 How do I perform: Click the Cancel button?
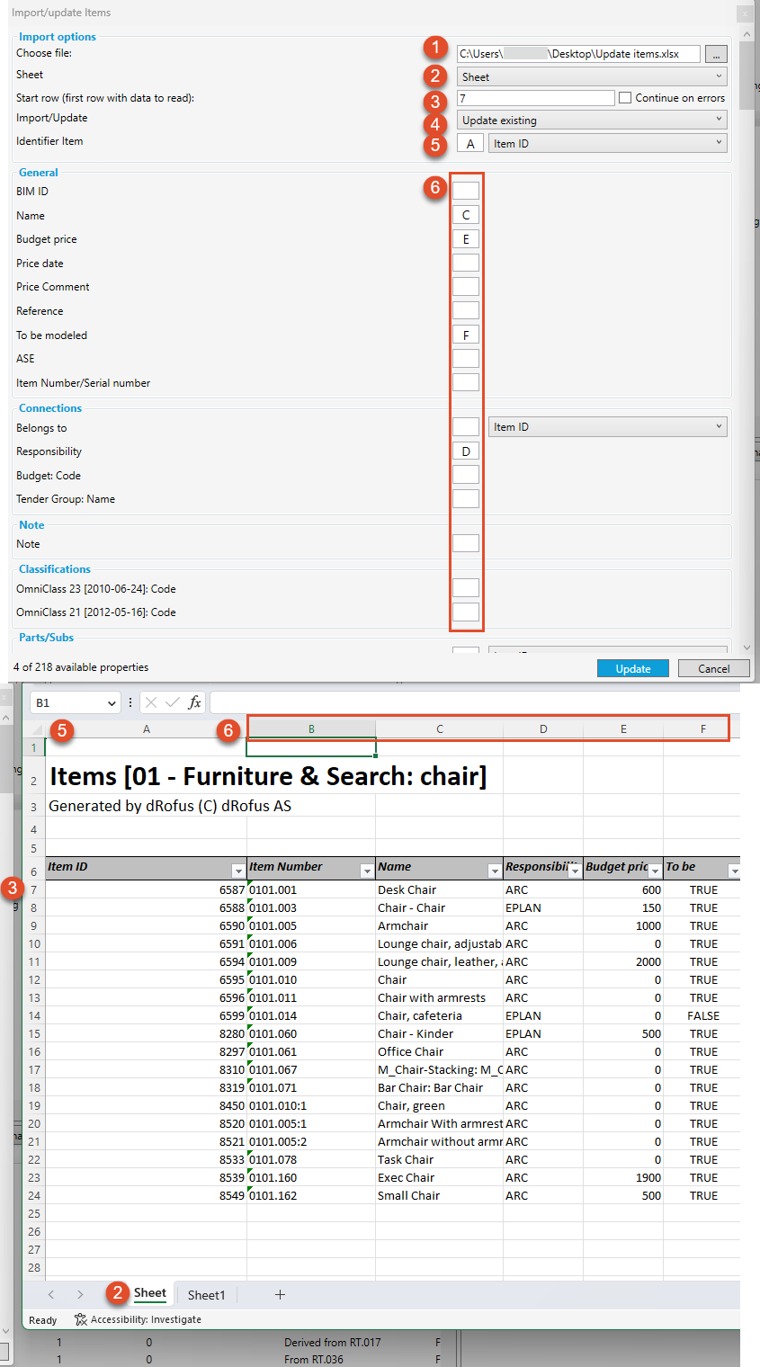pos(713,668)
